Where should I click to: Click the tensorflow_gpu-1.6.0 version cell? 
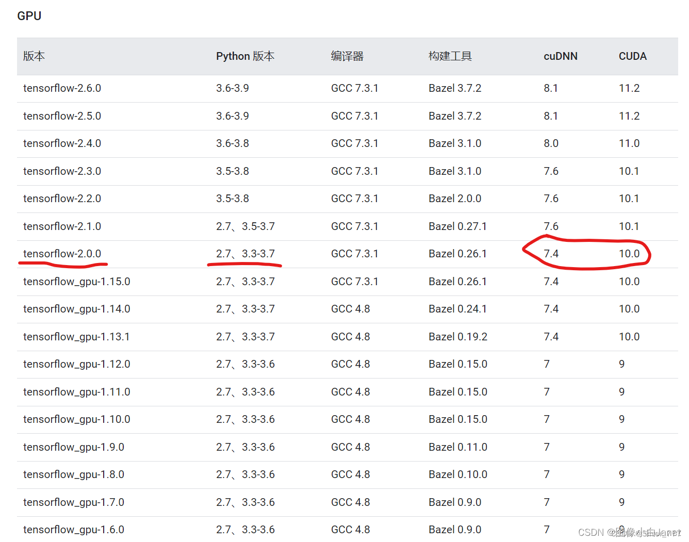(74, 530)
